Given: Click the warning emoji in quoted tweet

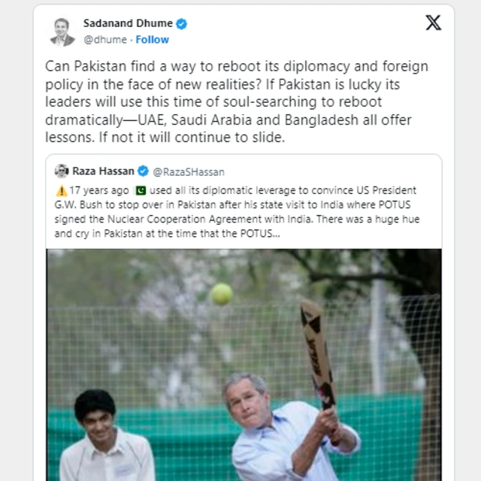Looking at the screenshot, I should click(x=62, y=190).
